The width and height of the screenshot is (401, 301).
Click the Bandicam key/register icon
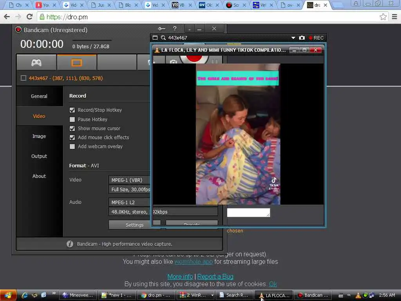(x=161, y=29)
